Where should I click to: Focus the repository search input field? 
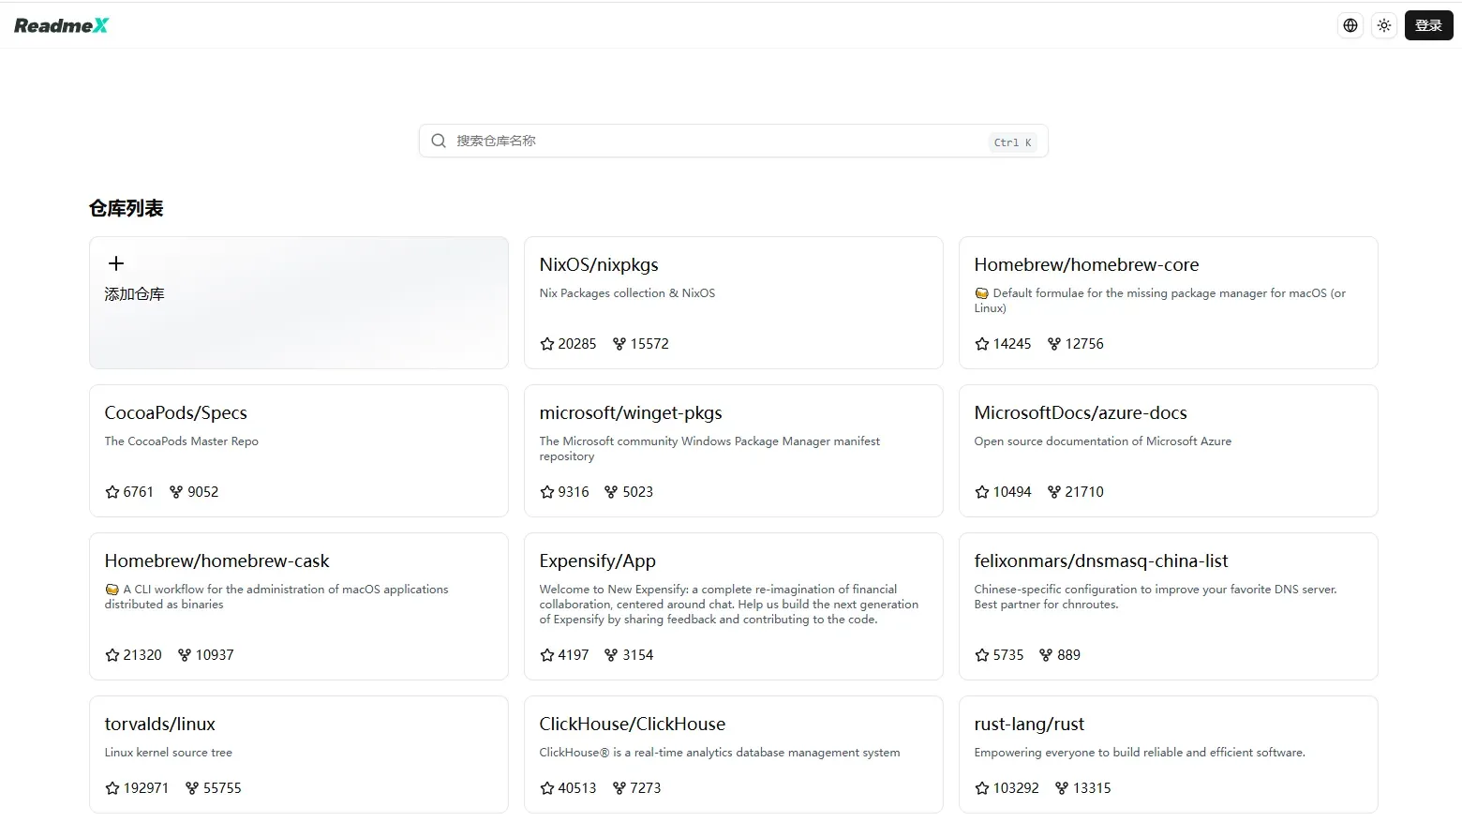(712, 141)
